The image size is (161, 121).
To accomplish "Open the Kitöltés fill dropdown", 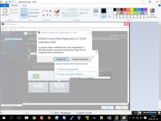I will (85, 13).
